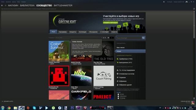The height and width of the screenshot is (110, 196).
Task: Switch to the Коллекции tab
Action: [x=82, y=32]
